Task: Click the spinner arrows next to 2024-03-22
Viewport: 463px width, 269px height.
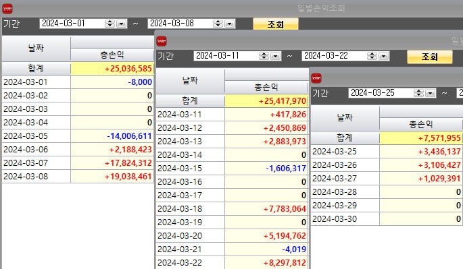Action: 372,56
